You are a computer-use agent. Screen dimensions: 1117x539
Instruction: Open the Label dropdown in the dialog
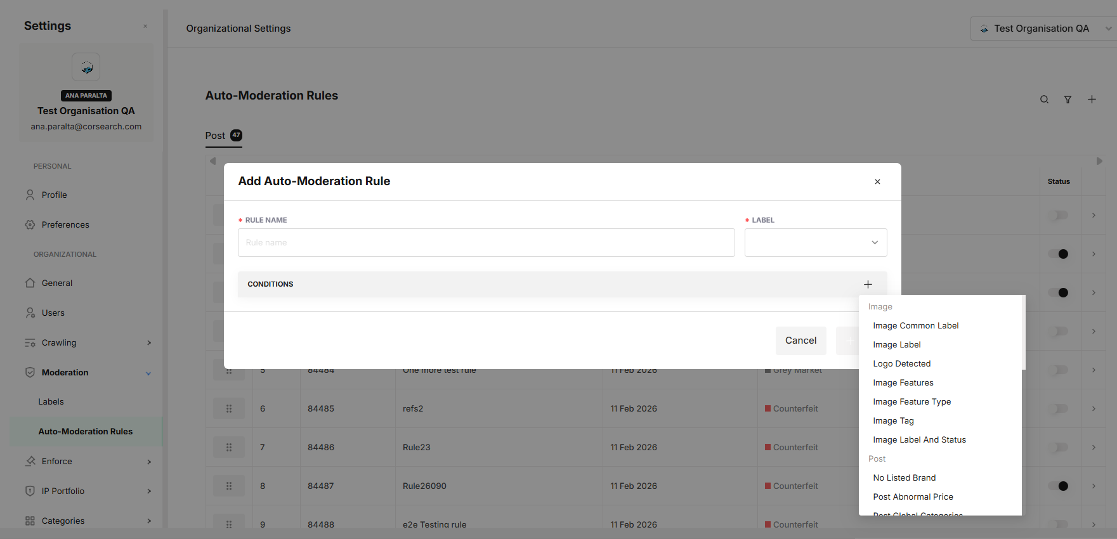pos(816,242)
